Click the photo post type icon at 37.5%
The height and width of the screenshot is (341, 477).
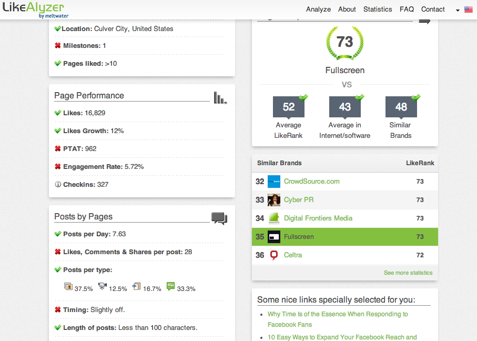(x=68, y=286)
